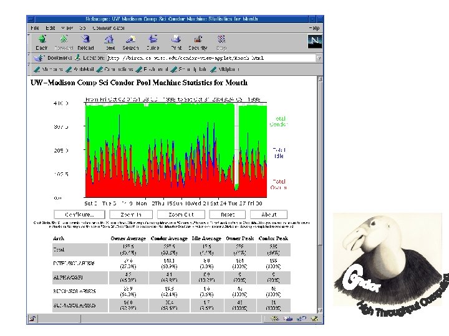Click the Reset button under the graph

click(228, 215)
